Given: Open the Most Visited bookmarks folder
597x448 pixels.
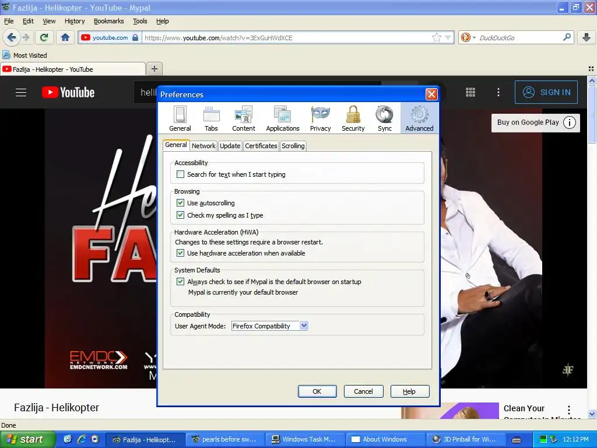Looking at the screenshot, I should tap(24, 55).
